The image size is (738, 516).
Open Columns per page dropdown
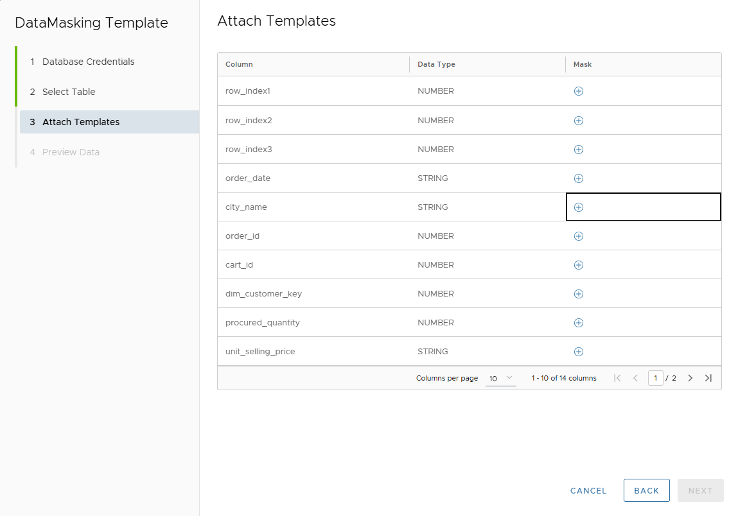coord(500,379)
